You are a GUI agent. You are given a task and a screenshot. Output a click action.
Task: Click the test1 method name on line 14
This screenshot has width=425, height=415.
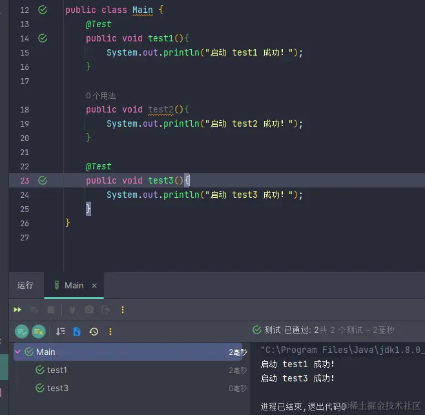[x=161, y=38]
